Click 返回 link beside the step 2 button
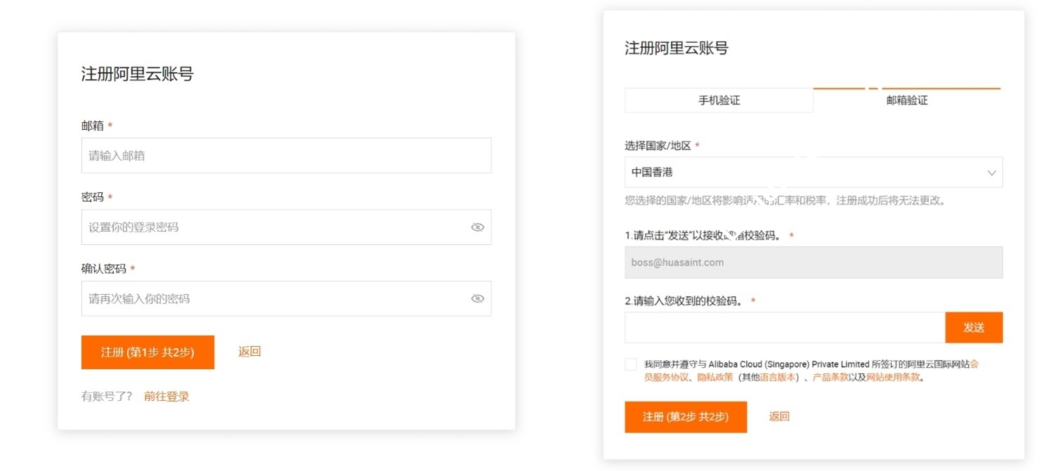The width and height of the screenshot is (1046, 471). tap(779, 417)
